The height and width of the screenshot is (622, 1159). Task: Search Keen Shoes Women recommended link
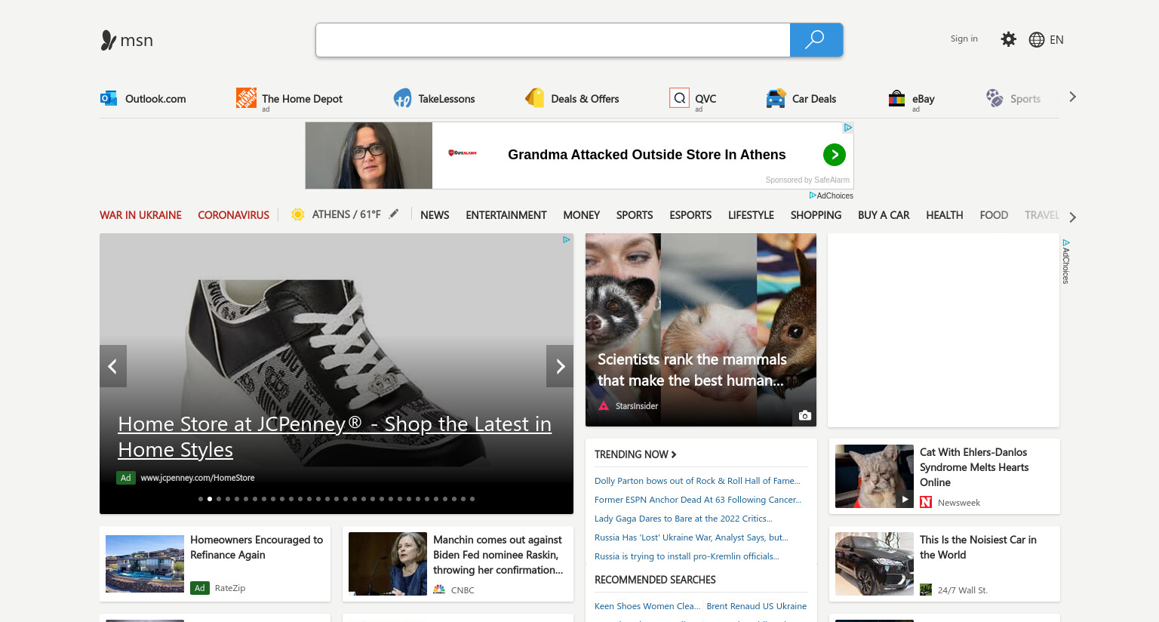pos(647,606)
